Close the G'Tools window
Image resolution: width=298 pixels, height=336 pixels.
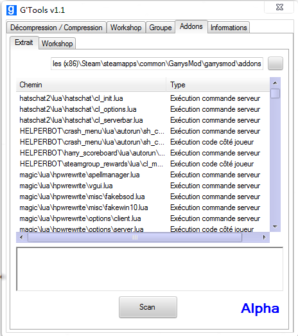pyautogui.click(x=279, y=7)
